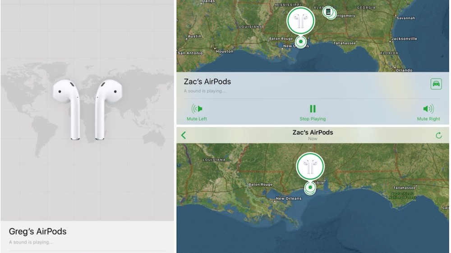Viewport: 451px width, 253px height.
Task: Click the Mute Left label
Action: [x=197, y=119]
